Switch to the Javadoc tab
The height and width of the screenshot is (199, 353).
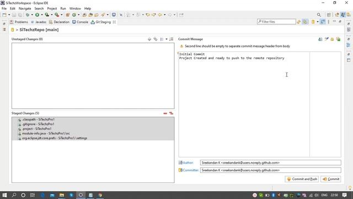pyautogui.click(x=39, y=22)
